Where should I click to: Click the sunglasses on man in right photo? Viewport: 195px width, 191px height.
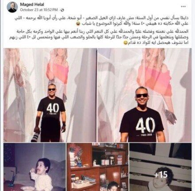pos(142,95)
